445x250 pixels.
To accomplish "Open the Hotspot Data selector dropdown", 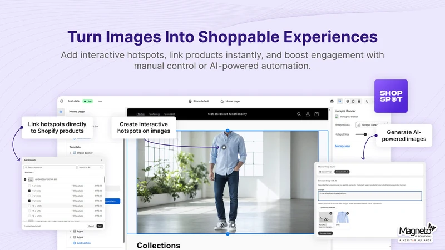I will click(371, 124).
